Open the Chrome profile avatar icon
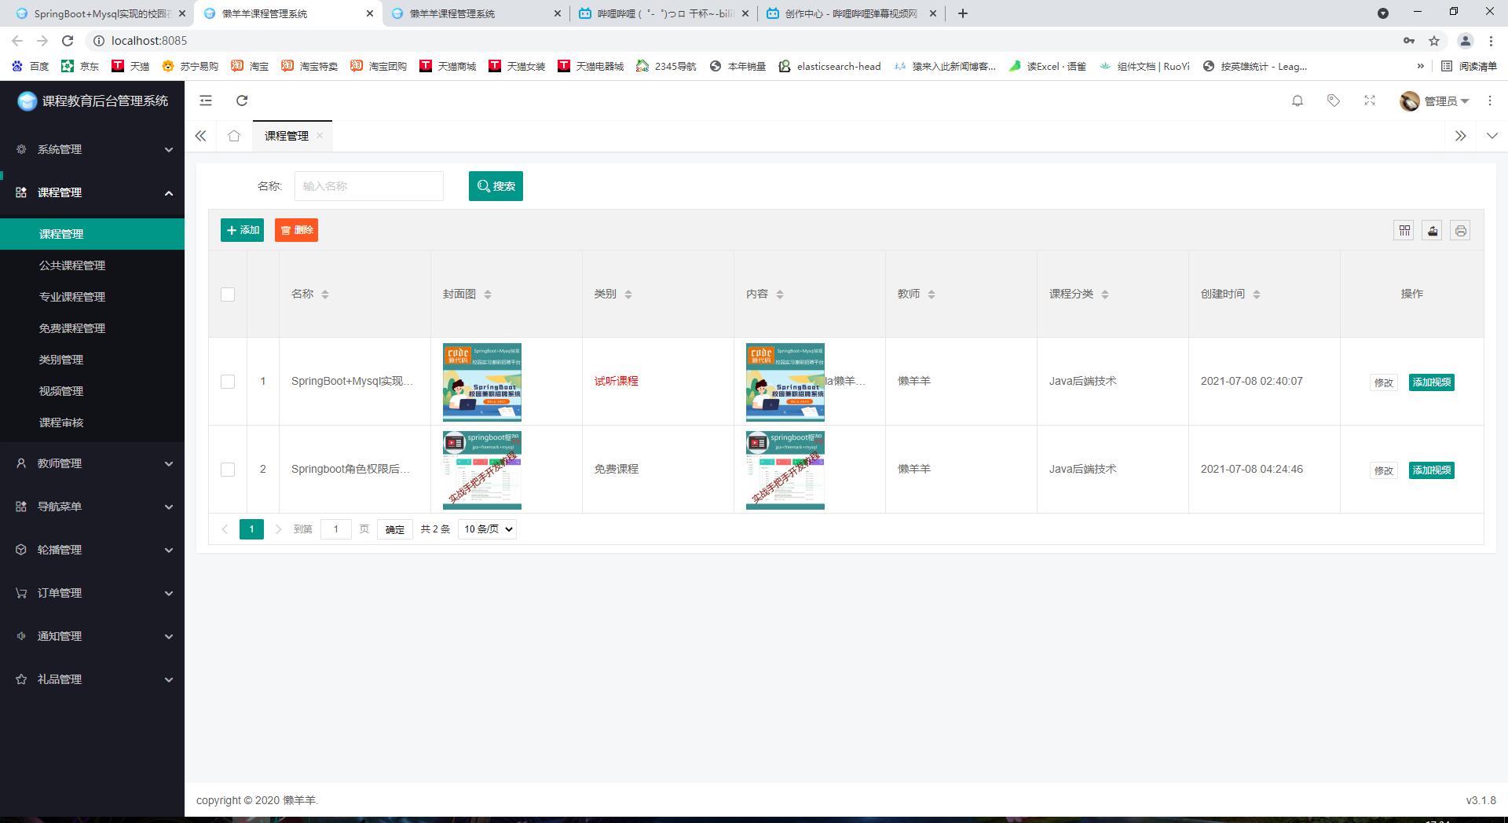The height and width of the screenshot is (823, 1508). [1465, 41]
